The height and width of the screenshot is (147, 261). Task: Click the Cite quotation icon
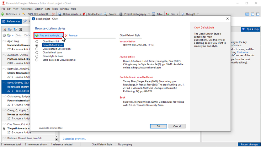pyautogui.click(x=167, y=14)
